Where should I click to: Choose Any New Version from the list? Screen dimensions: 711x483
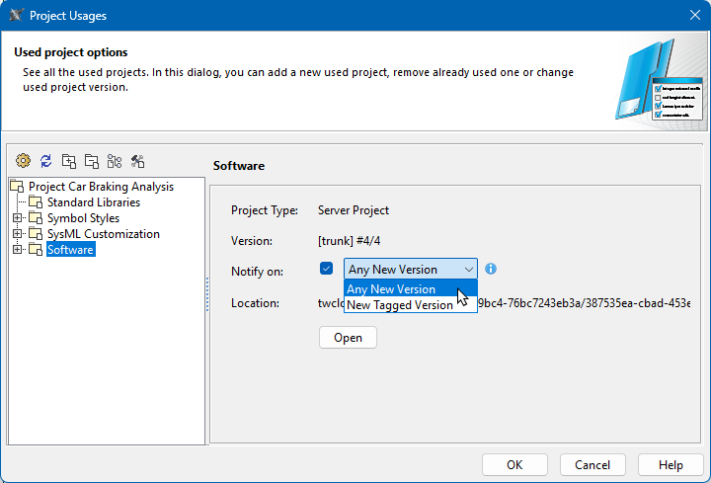coord(392,289)
